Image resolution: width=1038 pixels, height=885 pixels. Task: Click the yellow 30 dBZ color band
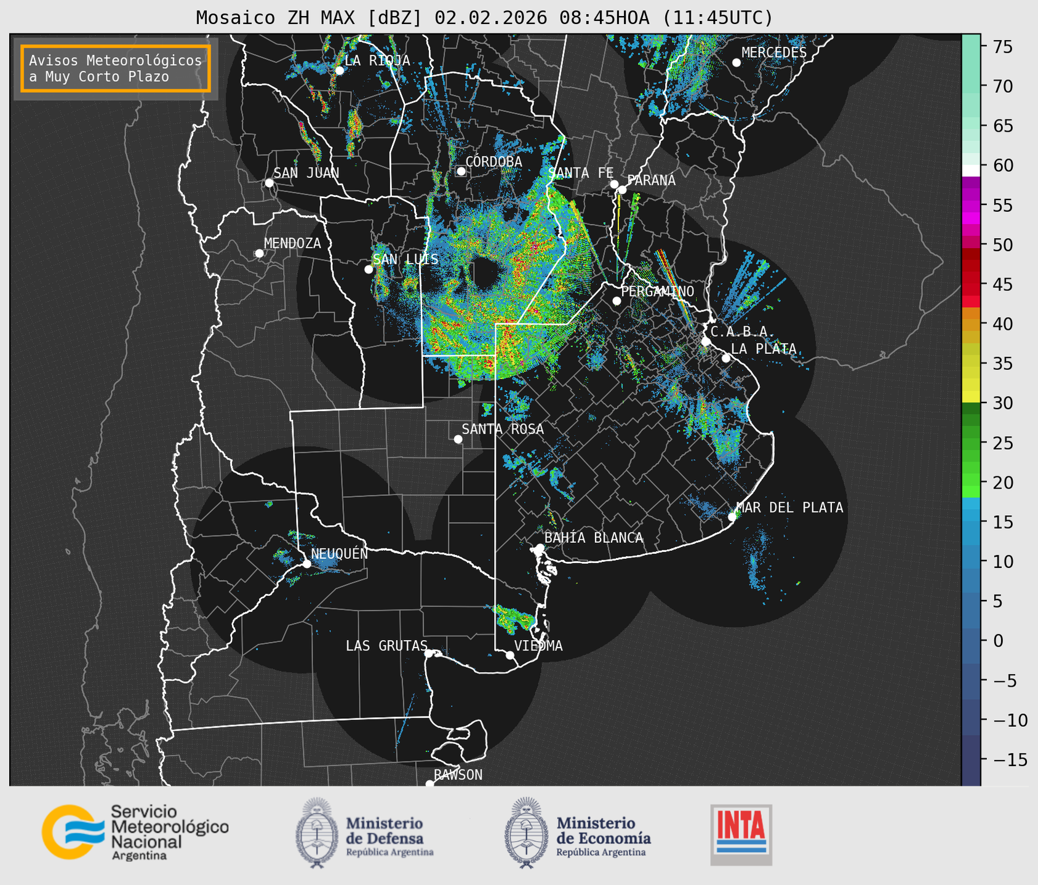coord(970,397)
